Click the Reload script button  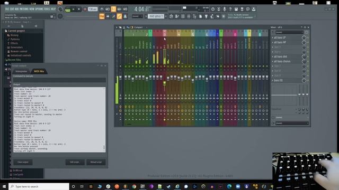click(x=96, y=162)
